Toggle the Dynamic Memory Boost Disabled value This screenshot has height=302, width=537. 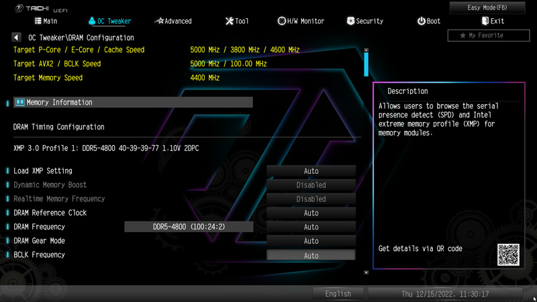pos(311,185)
